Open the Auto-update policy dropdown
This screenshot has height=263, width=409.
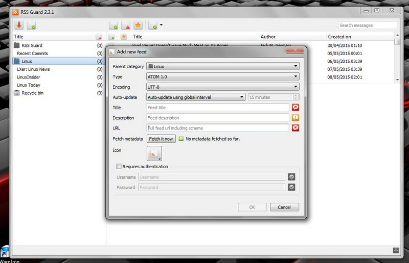click(x=196, y=97)
